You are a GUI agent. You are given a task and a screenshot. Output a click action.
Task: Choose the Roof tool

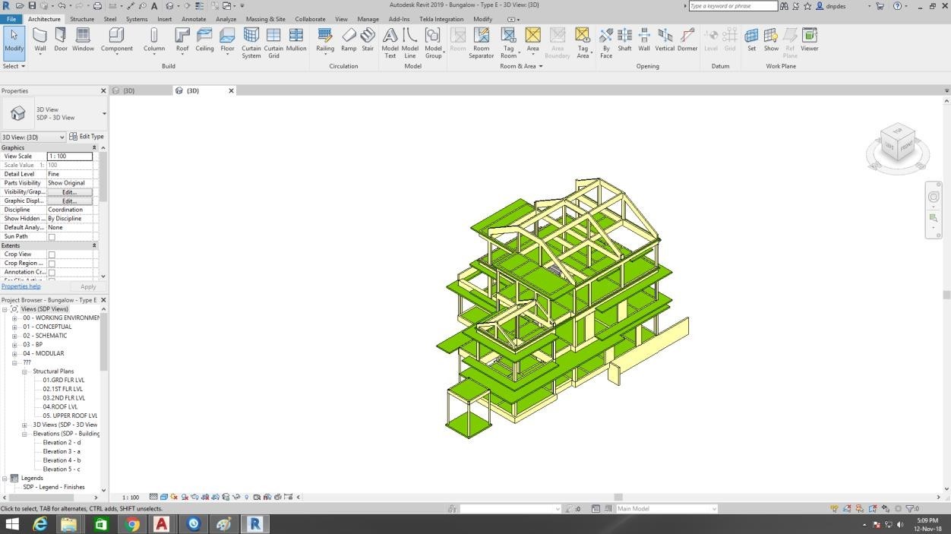coord(182,39)
